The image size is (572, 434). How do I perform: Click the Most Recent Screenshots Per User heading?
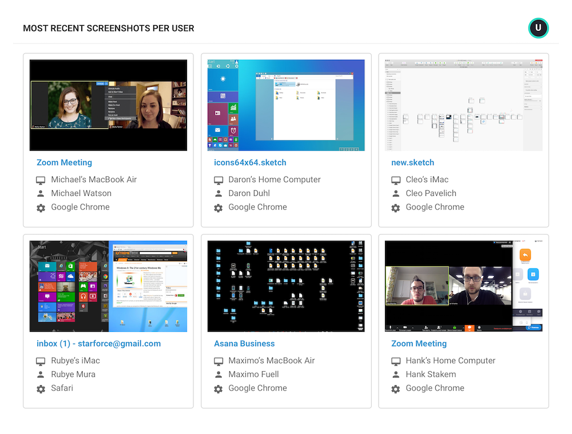click(108, 29)
